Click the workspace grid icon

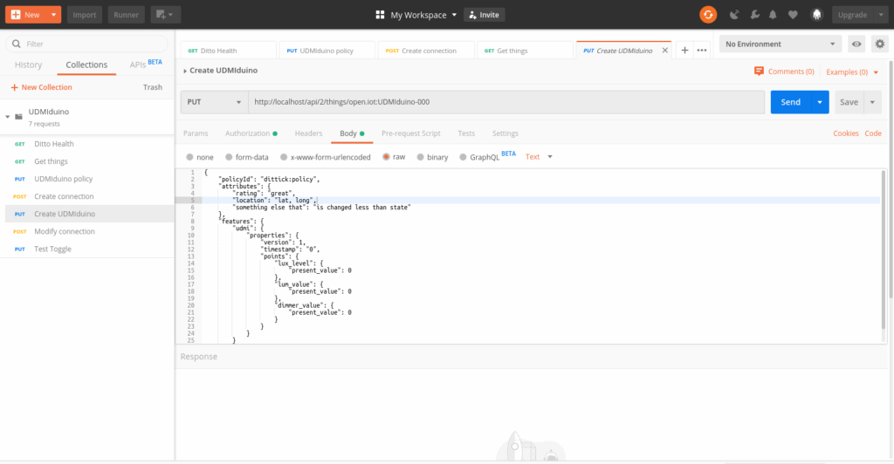381,15
